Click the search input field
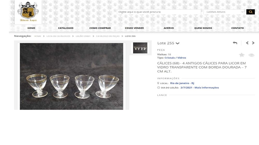259x145 pixels. (x=159, y=12)
